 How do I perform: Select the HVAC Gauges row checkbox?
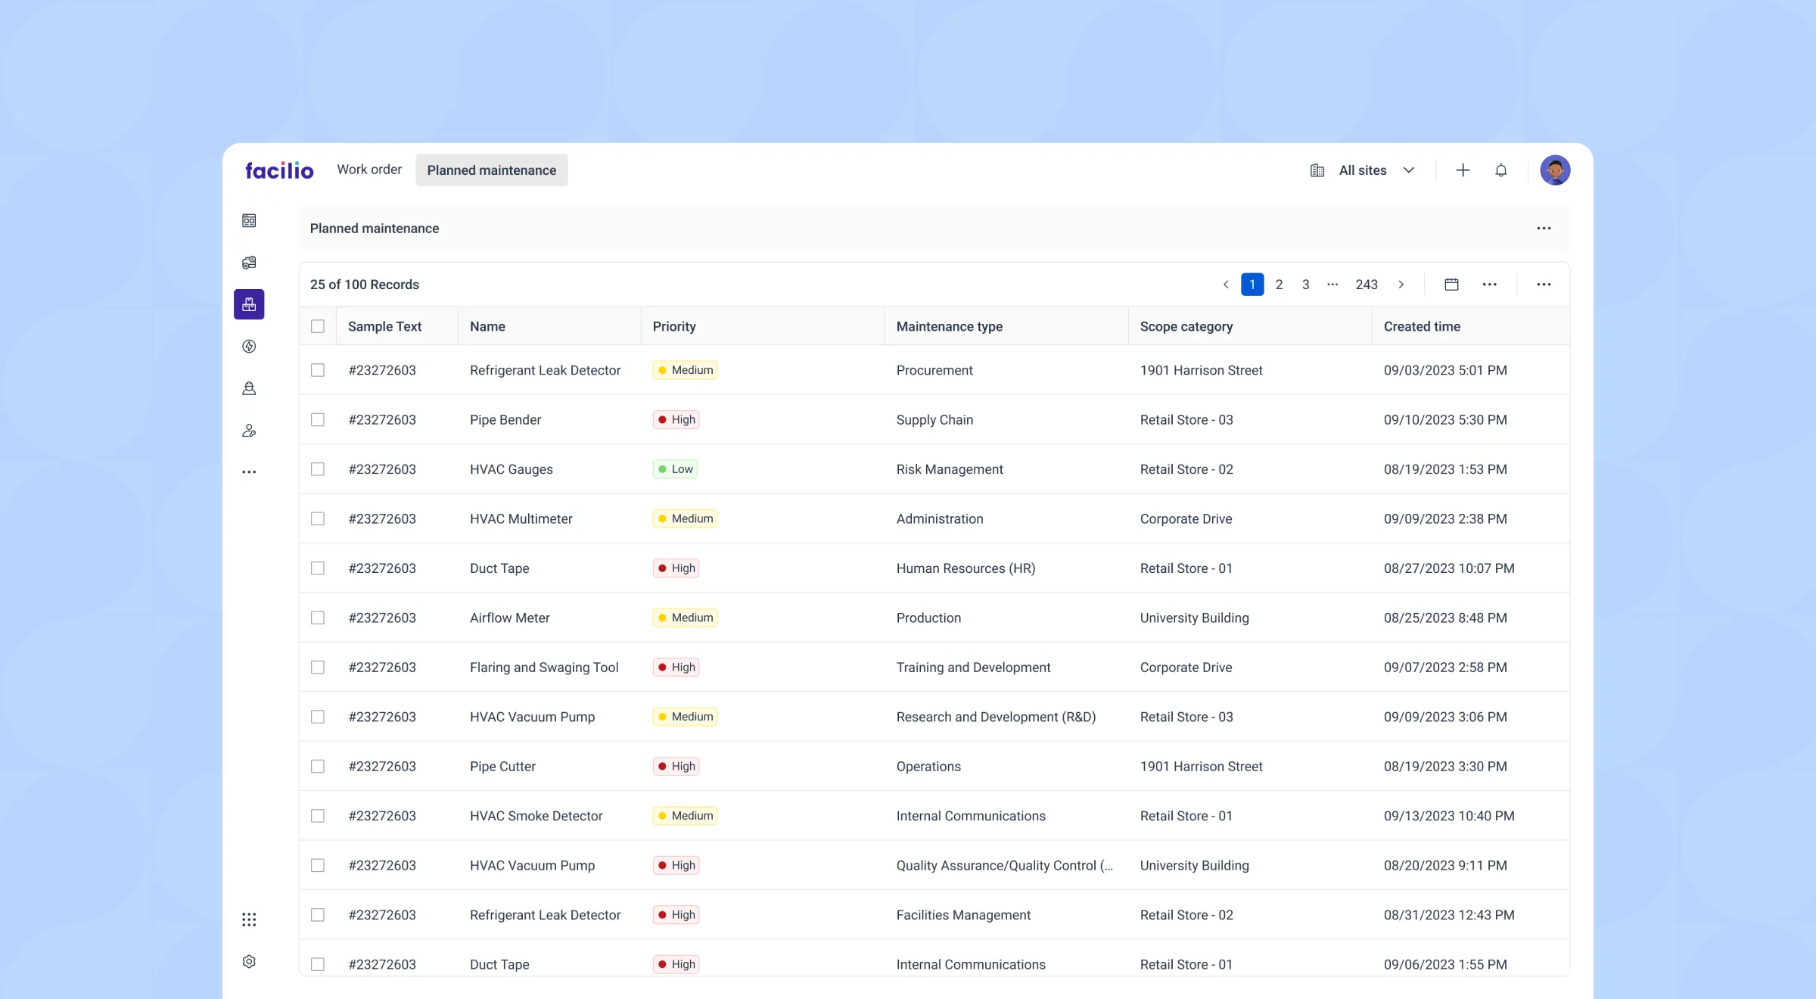click(x=318, y=469)
